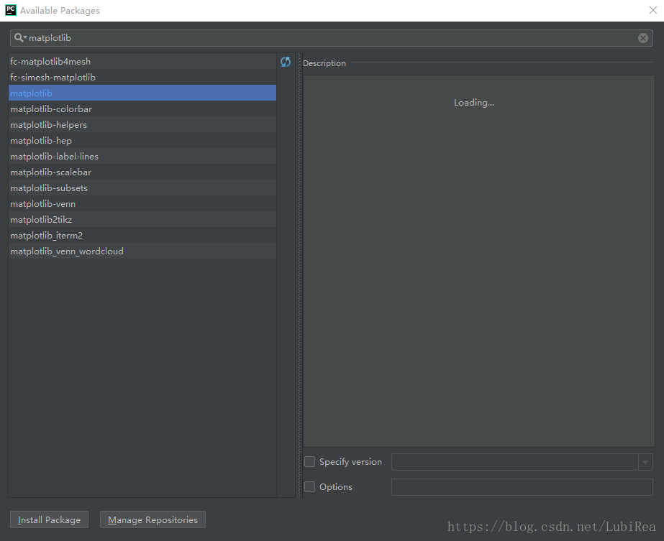
Task: Enable the Specify version checkbox
Action: click(309, 461)
